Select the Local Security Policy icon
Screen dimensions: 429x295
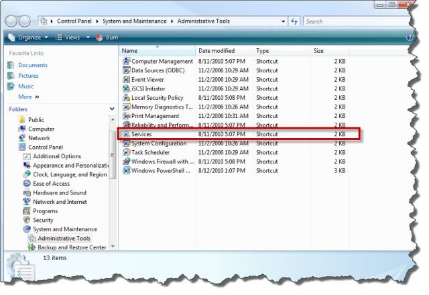pos(126,98)
